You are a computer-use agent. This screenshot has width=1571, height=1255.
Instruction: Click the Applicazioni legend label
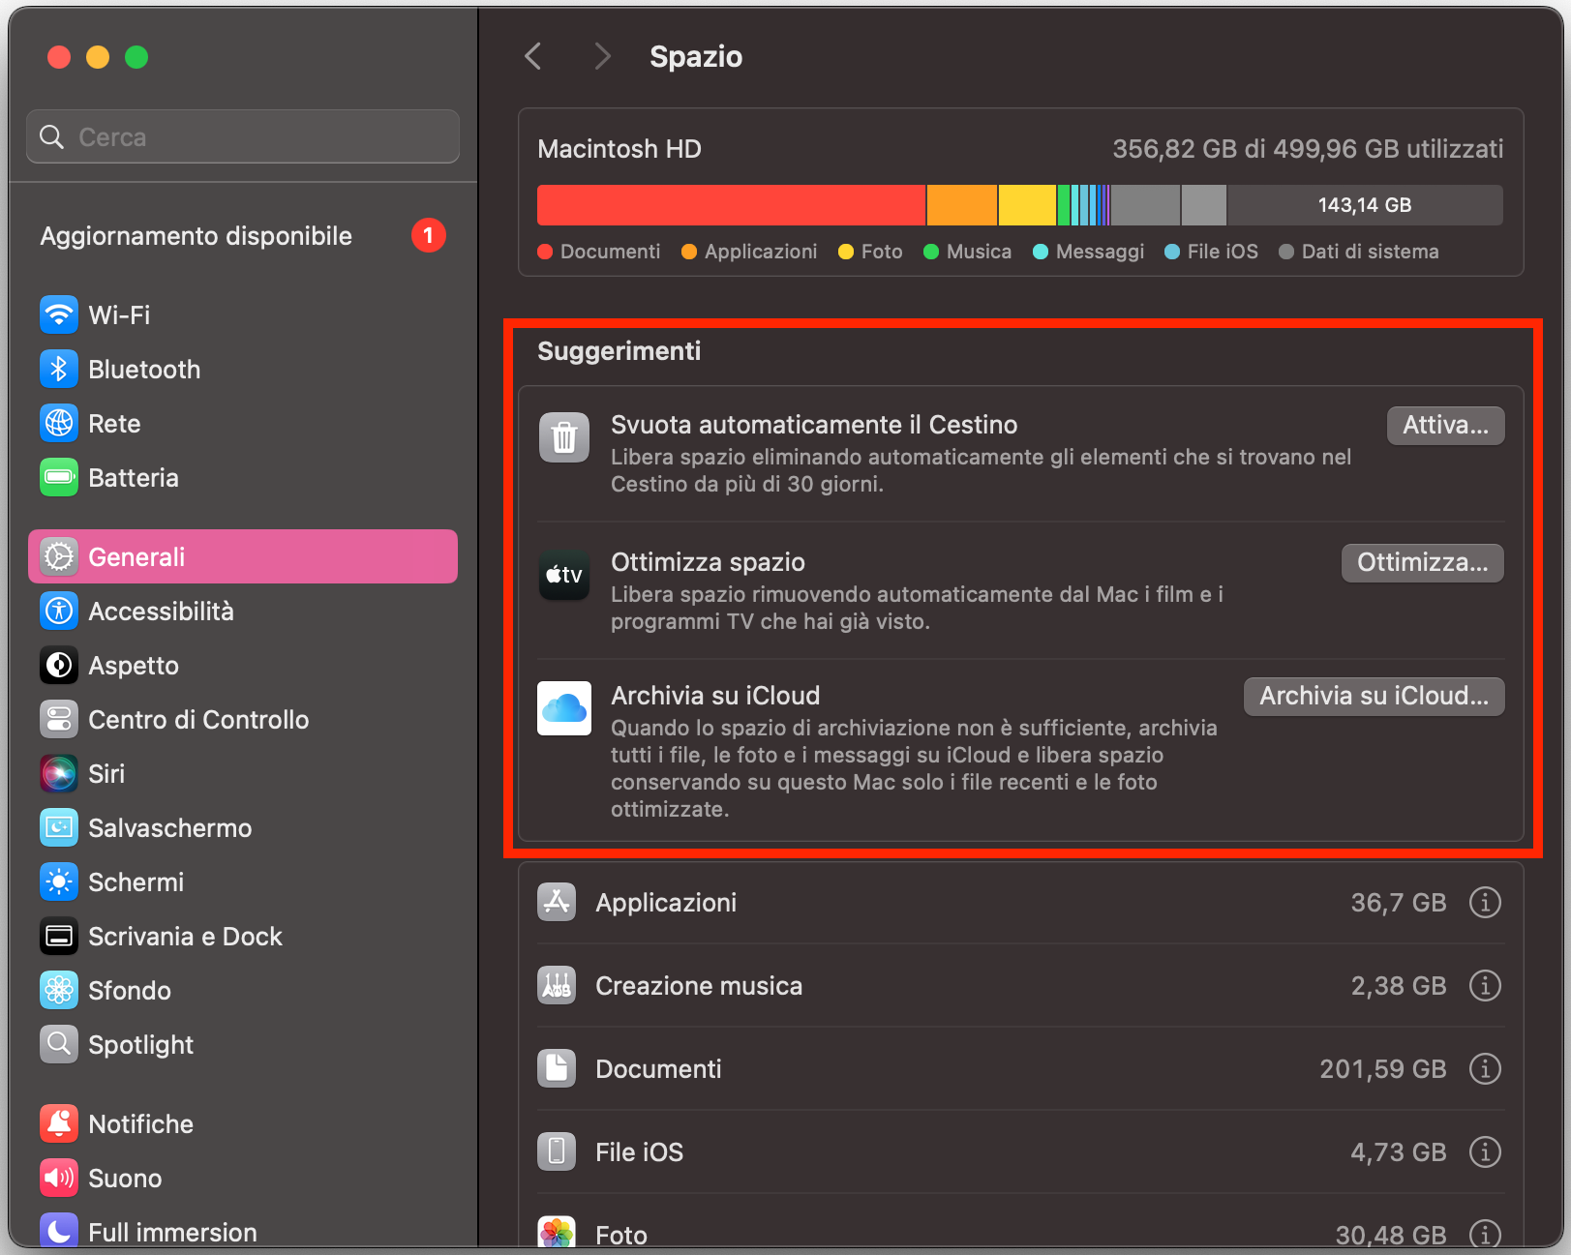(x=761, y=252)
